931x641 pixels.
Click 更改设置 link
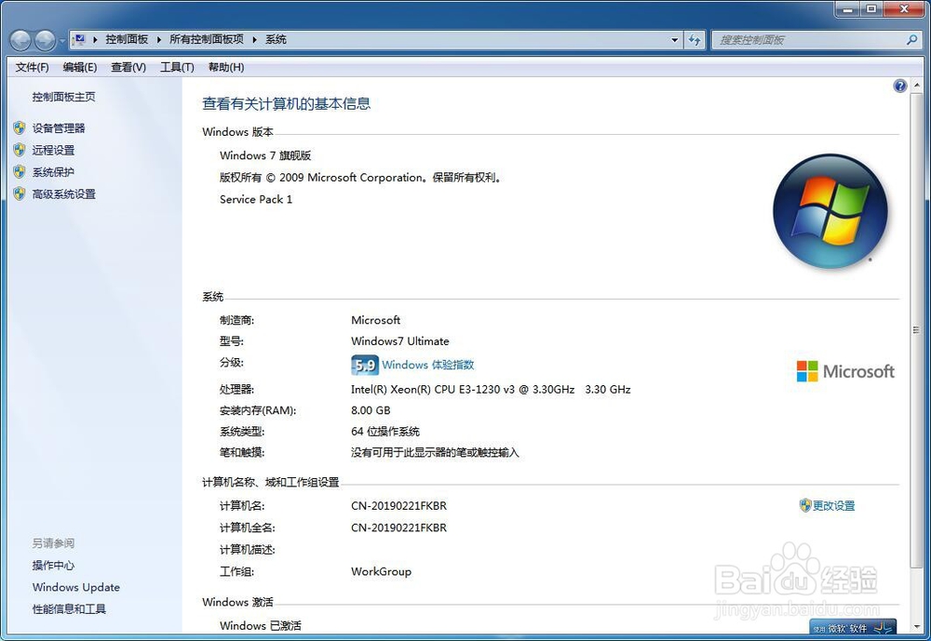pyautogui.click(x=833, y=506)
